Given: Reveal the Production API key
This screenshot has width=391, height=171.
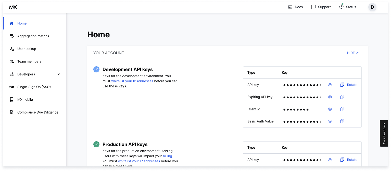Looking at the screenshot, I should 330,160.
